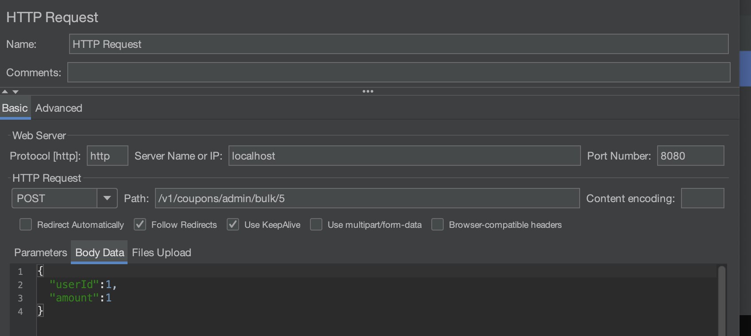Open the HTTP method dropdown arrow
The image size is (751, 336).
click(107, 198)
